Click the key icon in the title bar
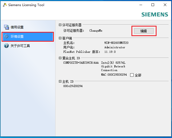This screenshot has height=138, width=172. click(x=4, y=5)
